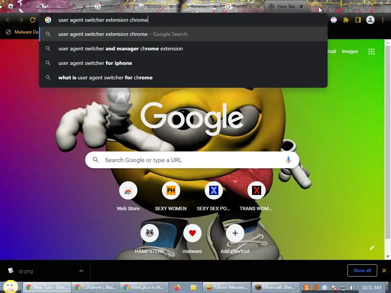Screen dimensions: 391x293
Task: Open the Malware Da... bookmark
Action: (23, 32)
